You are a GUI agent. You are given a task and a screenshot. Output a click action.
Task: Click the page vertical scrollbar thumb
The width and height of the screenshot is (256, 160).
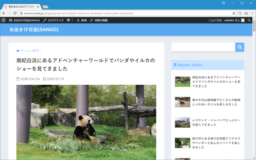[254, 26]
